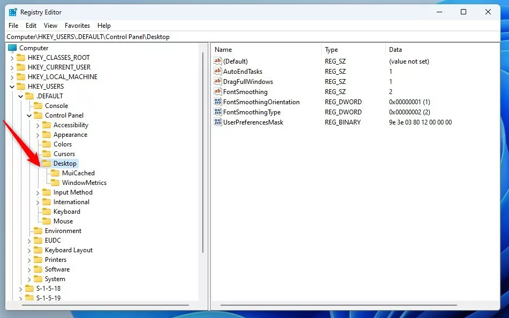Expand the S-1-5-18 key

20,289
